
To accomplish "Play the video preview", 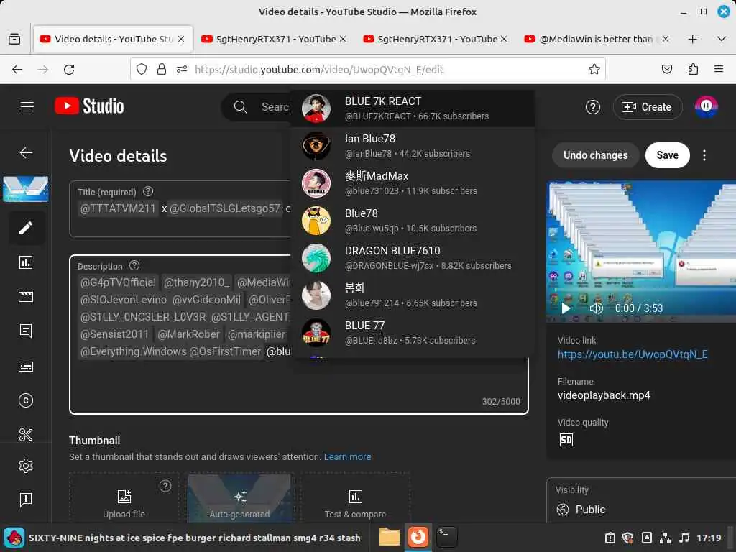I will point(566,308).
